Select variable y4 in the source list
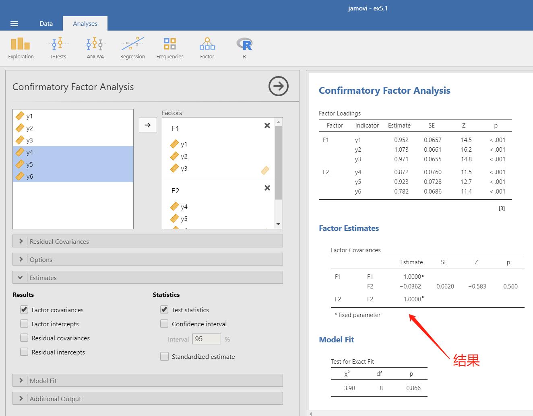The height and width of the screenshot is (416, 533). [73, 152]
